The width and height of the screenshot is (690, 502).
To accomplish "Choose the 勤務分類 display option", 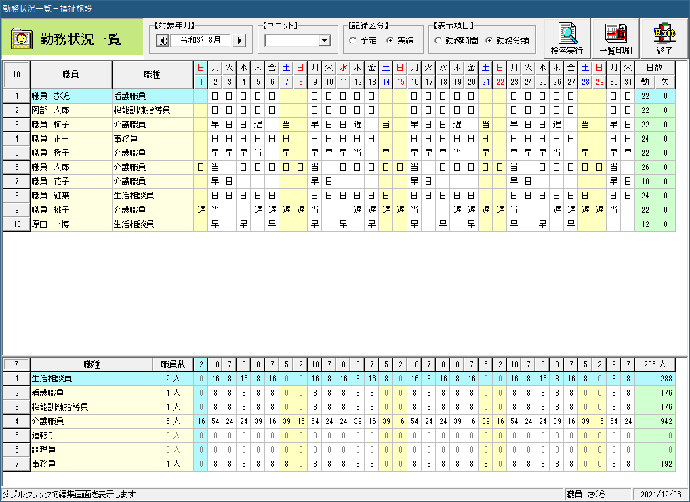I will (x=489, y=41).
